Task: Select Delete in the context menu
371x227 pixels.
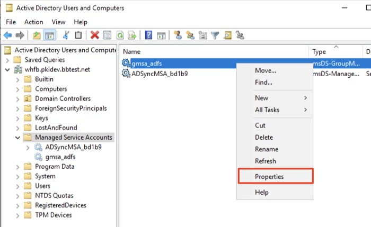Action: click(264, 137)
